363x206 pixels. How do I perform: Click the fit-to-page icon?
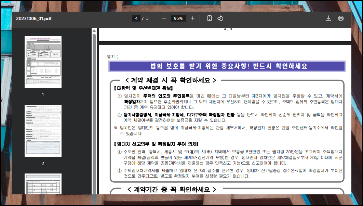209,18
